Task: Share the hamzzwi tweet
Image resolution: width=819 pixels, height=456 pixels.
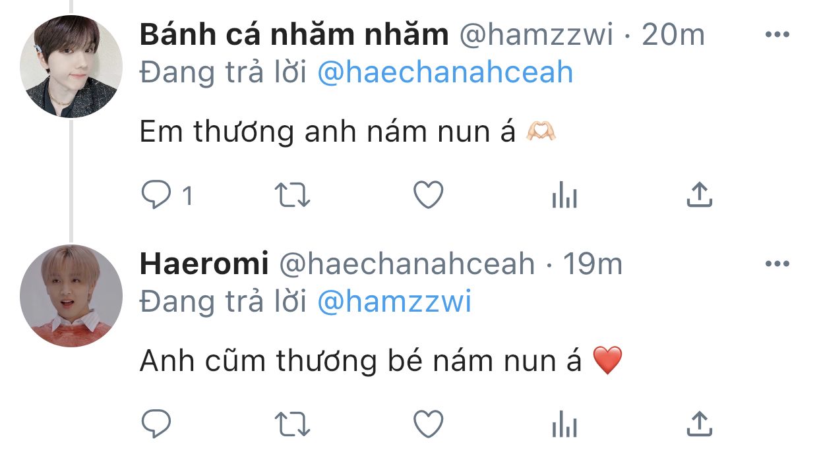Action: (x=700, y=195)
